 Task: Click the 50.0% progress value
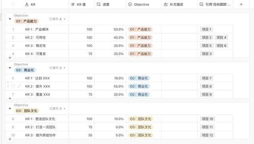coord(119,29)
